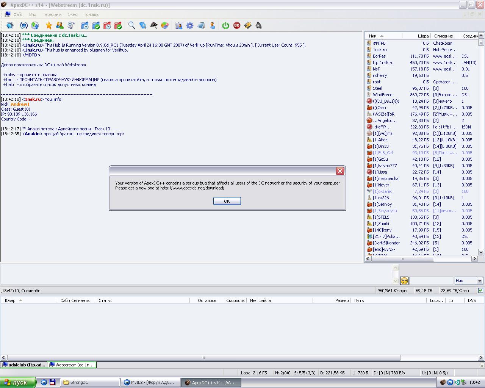Open the Notepad toolbar icon
This screenshot has width=485, height=388.
201,25
